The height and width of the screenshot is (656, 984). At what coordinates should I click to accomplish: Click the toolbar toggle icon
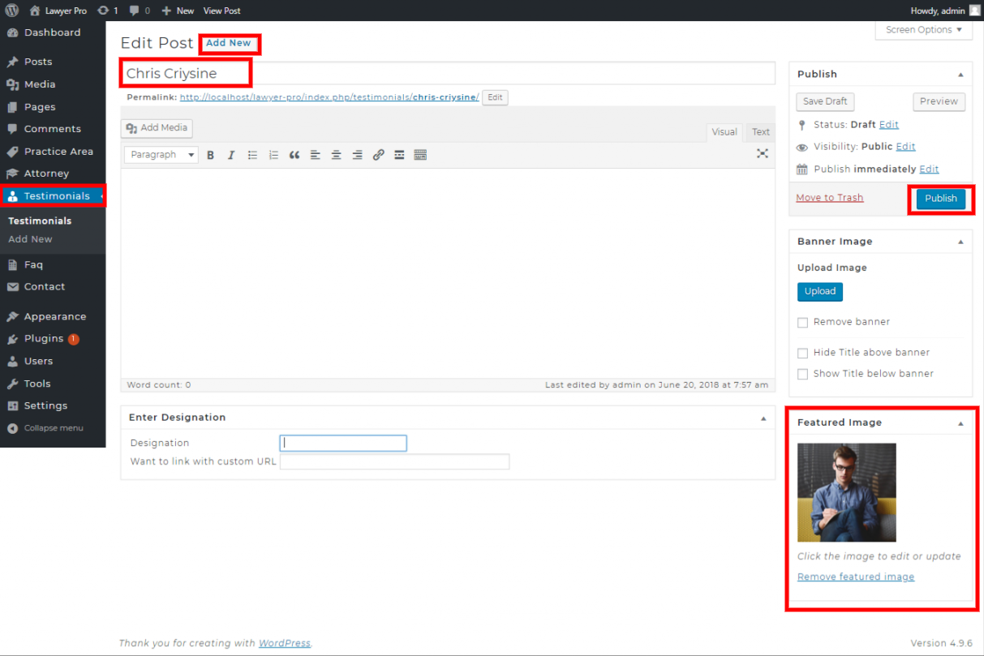(420, 155)
